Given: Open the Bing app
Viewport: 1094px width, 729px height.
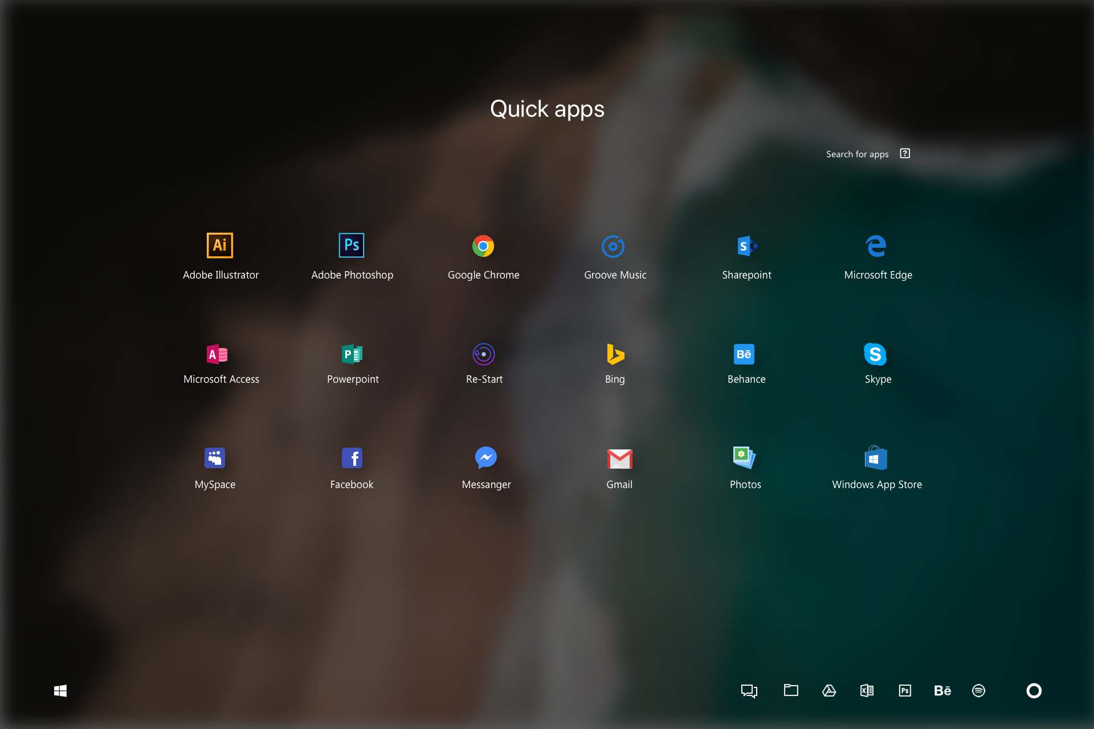Looking at the screenshot, I should 615,354.
